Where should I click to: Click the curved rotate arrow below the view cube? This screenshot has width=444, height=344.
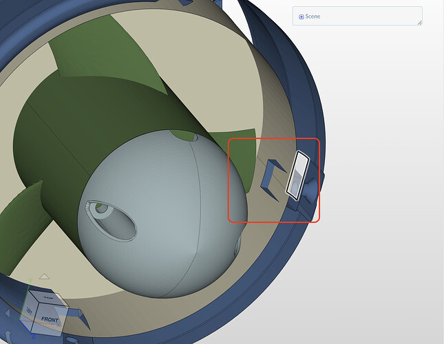pos(8,336)
